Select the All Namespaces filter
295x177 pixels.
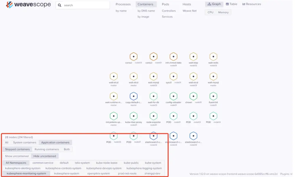[16, 163]
